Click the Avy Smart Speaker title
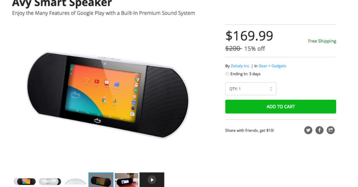Image resolution: width=358 pixels, height=187 pixels. (x=62, y=4)
